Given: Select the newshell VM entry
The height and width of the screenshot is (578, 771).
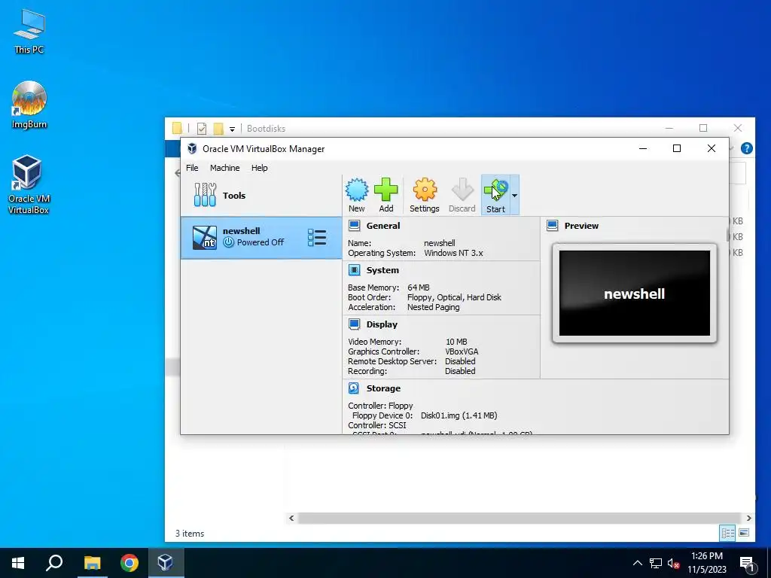Looking at the screenshot, I should point(261,238).
